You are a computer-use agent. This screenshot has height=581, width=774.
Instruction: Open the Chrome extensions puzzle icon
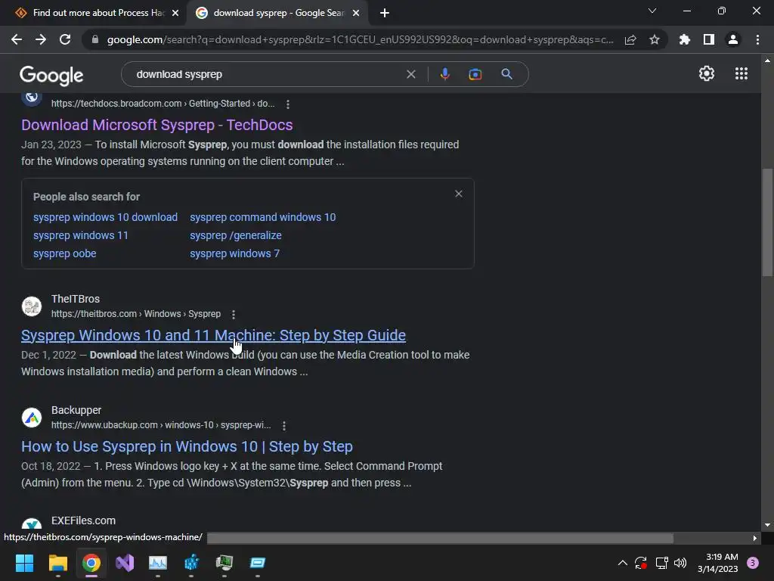click(x=685, y=39)
